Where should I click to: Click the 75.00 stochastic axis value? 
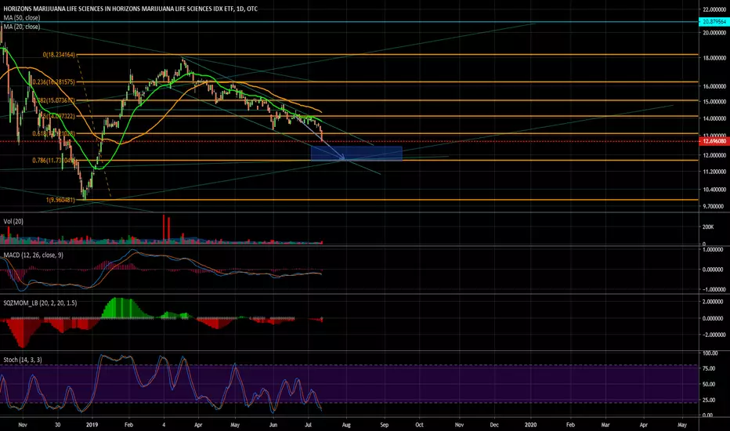tap(709, 368)
